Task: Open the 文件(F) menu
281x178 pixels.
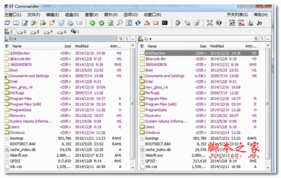Action: click(34, 14)
